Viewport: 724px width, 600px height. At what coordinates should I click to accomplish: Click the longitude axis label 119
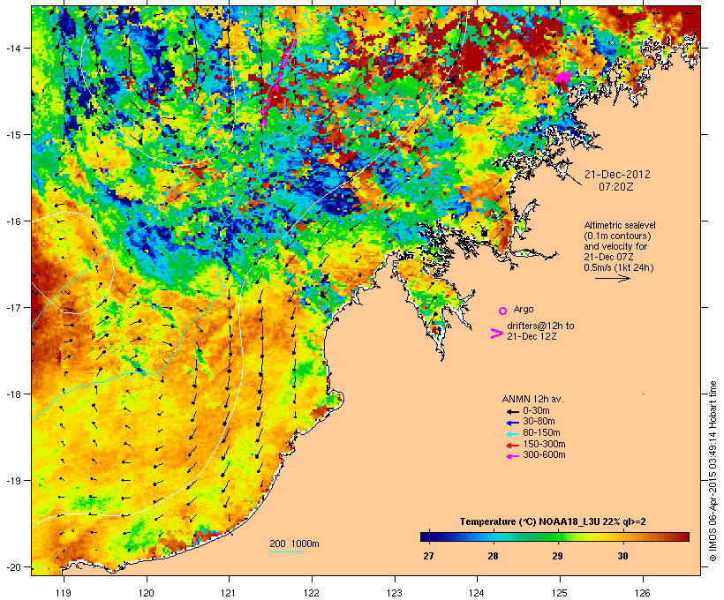pos(64,593)
